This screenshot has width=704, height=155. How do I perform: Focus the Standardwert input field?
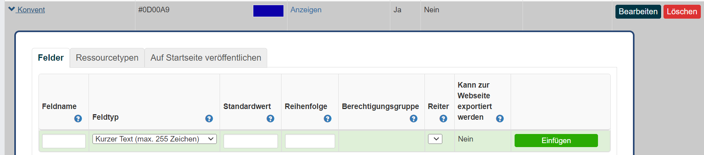(251, 141)
